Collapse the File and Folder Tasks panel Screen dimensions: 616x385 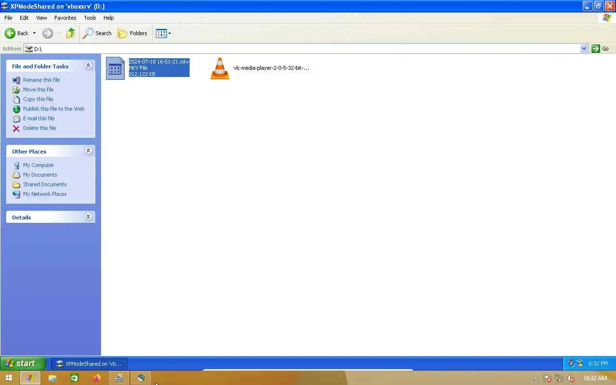(x=88, y=65)
